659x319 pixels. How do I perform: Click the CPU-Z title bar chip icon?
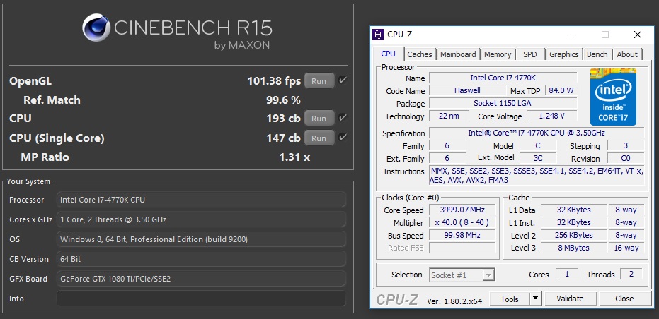(x=378, y=35)
